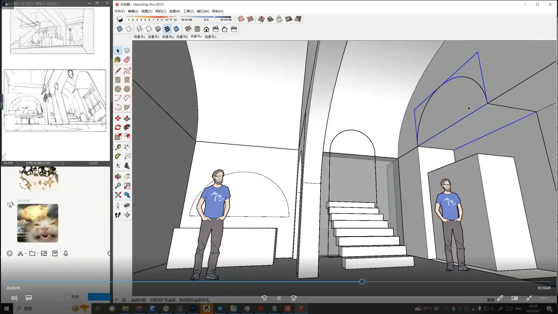Expand the screenshot scissors dropdown arrow
The image size is (558, 314).
pos(26,254)
